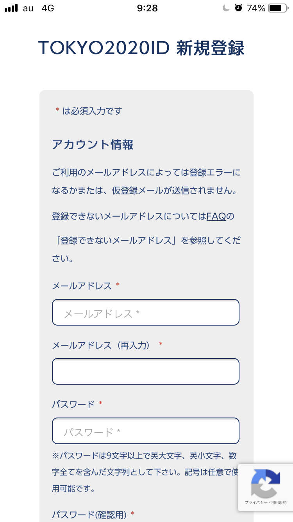The image size is (293, 522).
Task: Tap the アカウント情報 section heading
Action: point(93,145)
